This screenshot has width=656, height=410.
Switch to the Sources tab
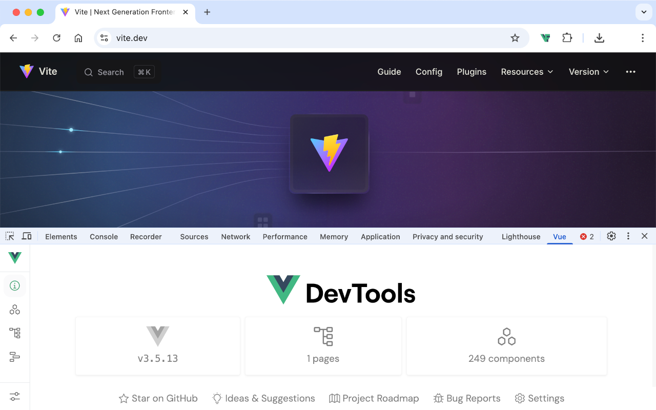tap(194, 237)
